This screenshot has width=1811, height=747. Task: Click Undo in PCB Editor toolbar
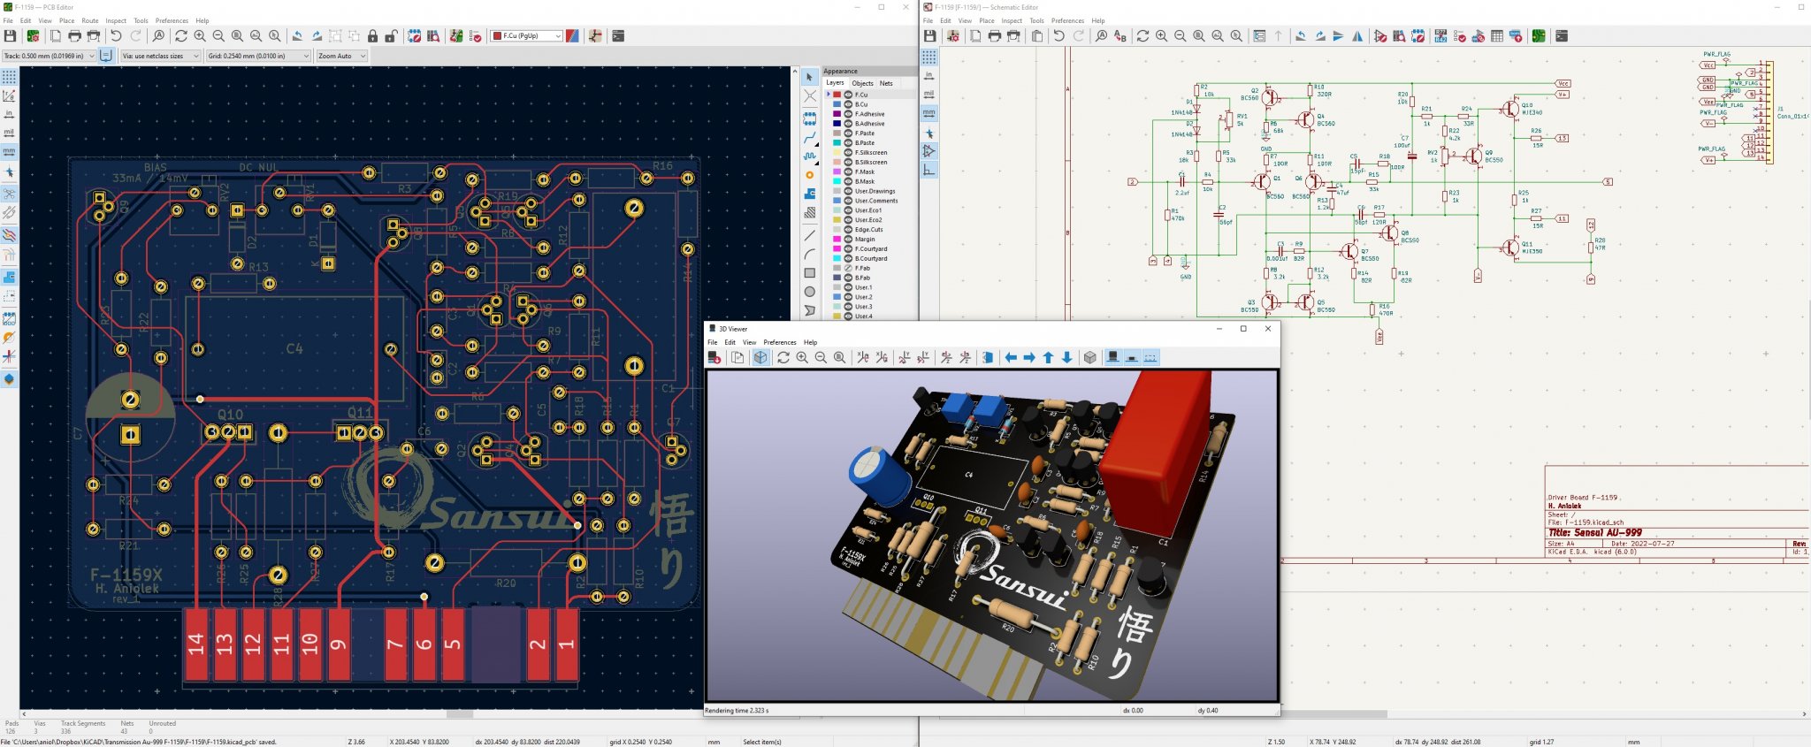pos(116,36)
